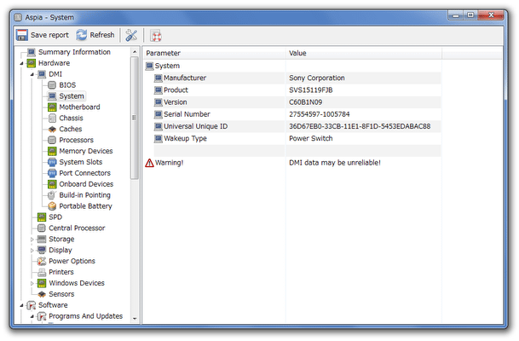Select Programs And Updates tree item
This screenshot has height=341, width=519.
point(86,316)
